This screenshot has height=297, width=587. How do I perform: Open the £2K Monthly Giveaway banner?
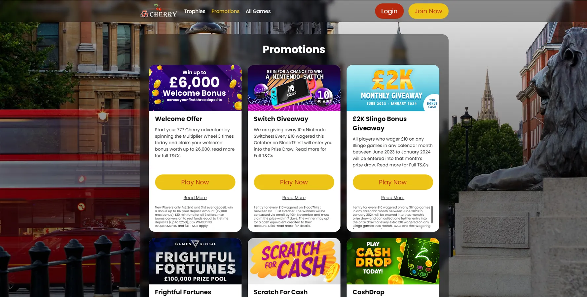pos(393,88)
